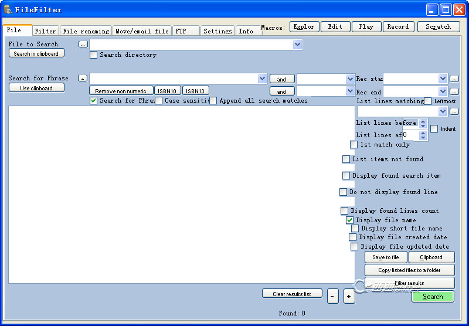Click the FileFilter app icon in title bar
The height and width of the screenshot is (326, 469).
pyautogui.click(x=8, y=9)
